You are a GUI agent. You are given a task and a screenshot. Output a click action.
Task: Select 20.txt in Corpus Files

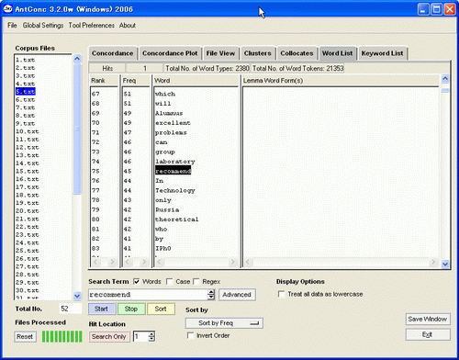(28, 211)
